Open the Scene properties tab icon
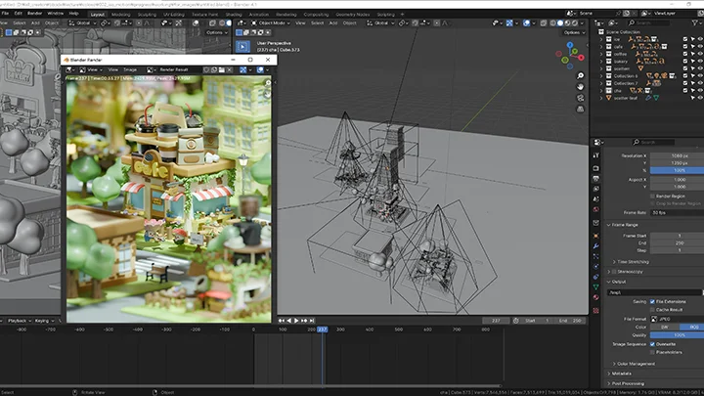Image resolution: width=704 pixels, height=396 pixels. 595,199
